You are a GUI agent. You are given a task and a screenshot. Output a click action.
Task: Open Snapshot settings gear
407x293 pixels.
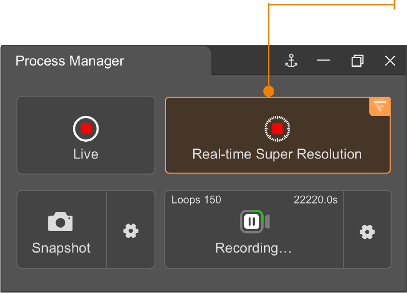(131, 231)
